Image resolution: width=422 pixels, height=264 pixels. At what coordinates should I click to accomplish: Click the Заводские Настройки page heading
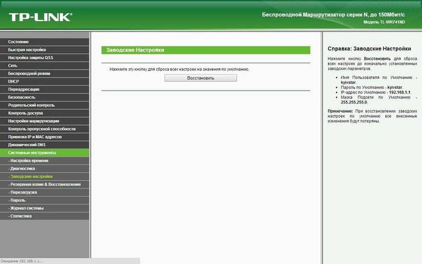click(135, 50)
